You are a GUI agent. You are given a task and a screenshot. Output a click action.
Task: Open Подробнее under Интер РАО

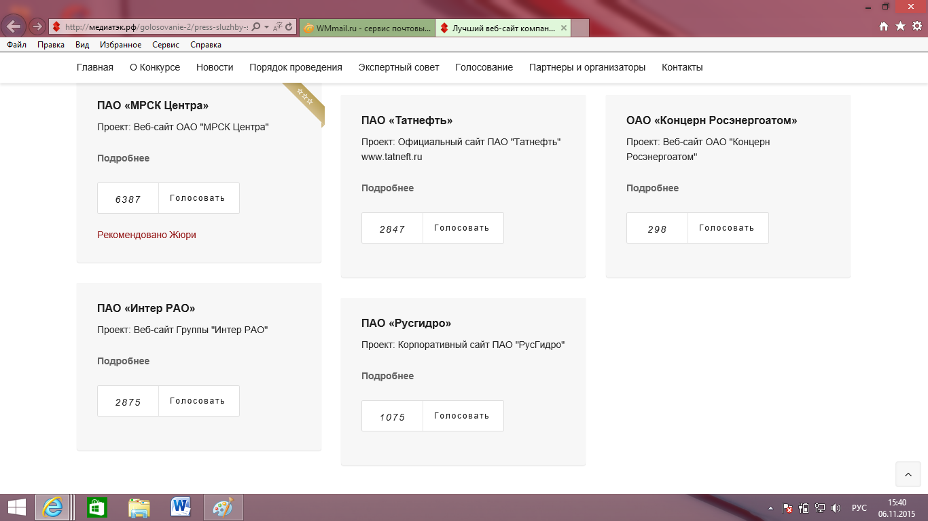point(123,361)
